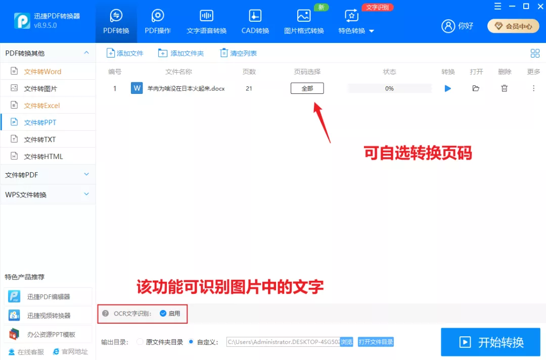Image resolution: width=546 pixels, height=360 pixels.
Task: Click the 文件名称 column header
Action: (x=178, y=72)
